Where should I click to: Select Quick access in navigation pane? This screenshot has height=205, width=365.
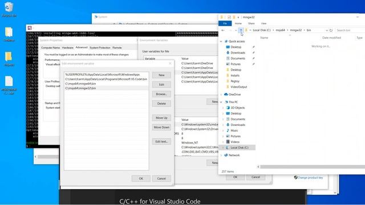point(237,42)
